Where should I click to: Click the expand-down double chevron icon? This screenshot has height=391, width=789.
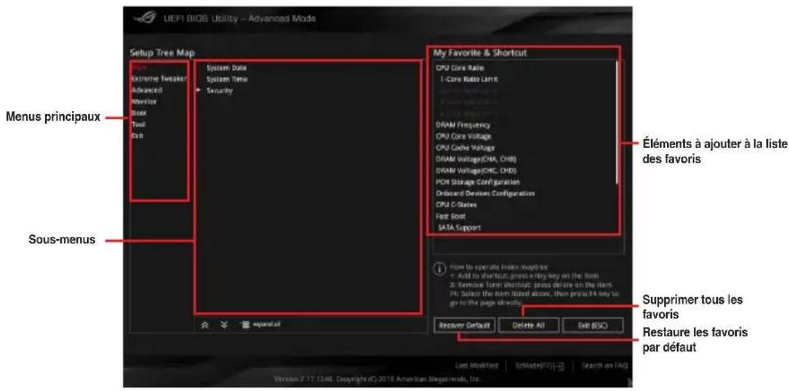pos(224,325)
